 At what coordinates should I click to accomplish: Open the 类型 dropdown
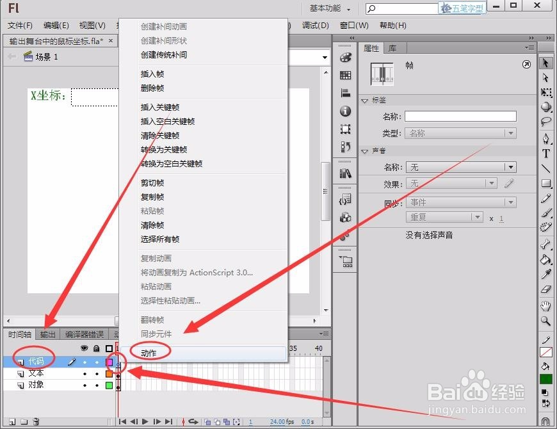(x=461, y=134)
